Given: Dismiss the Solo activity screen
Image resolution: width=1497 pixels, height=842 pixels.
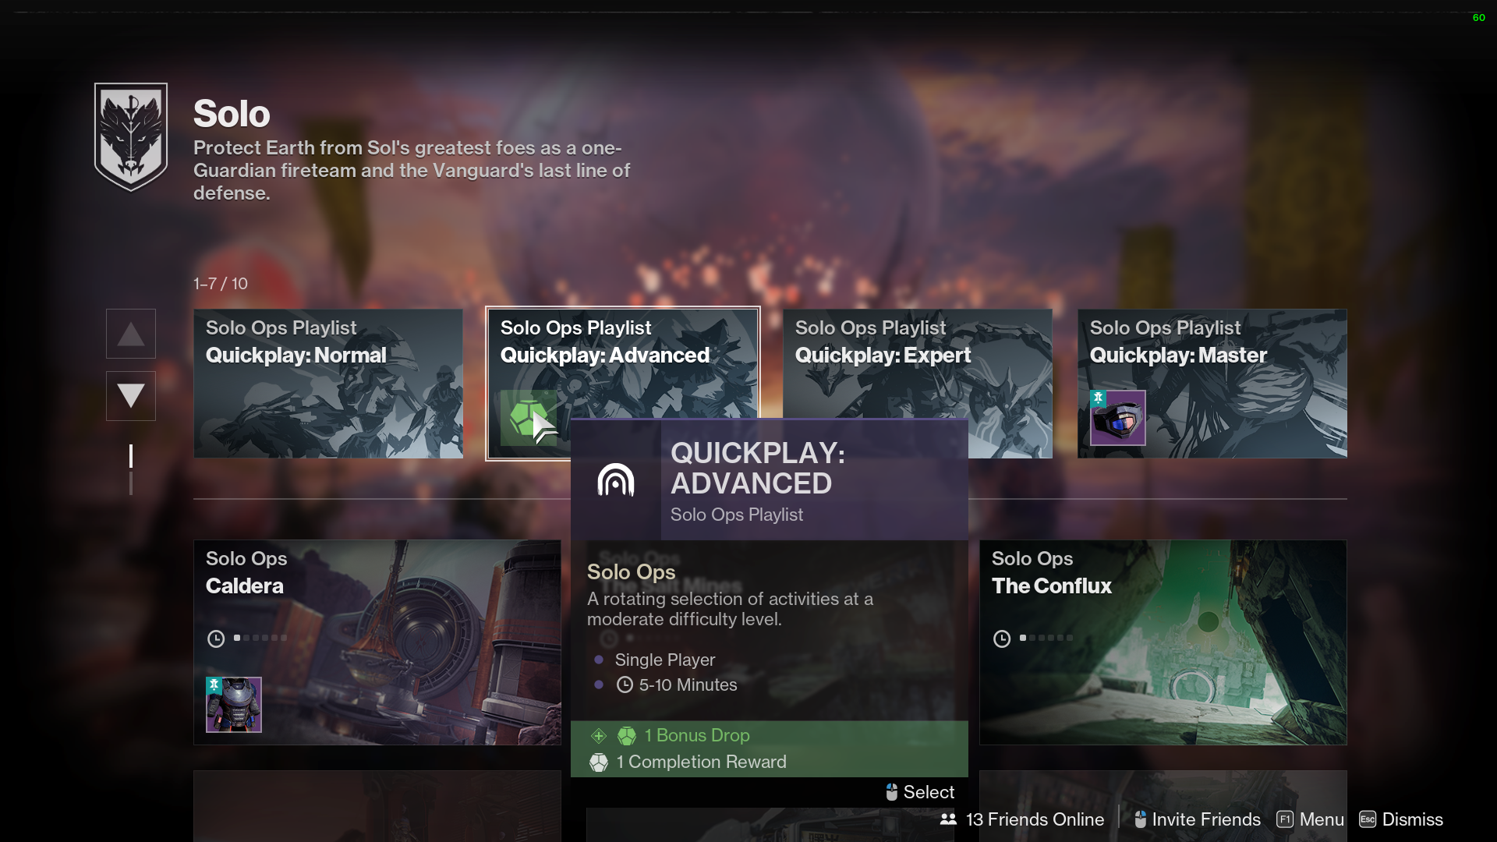Looking at the screenshot, I should pos(1401,819).
